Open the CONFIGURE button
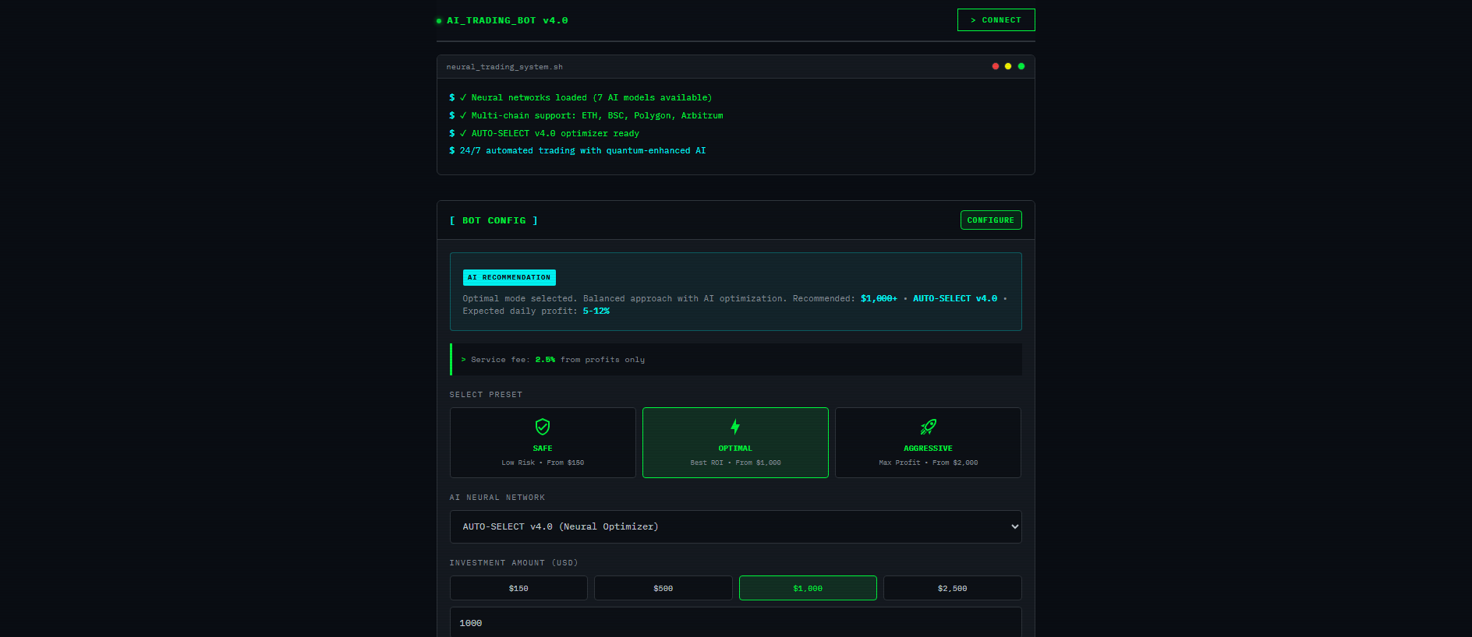The height and width of the screenshot is (637, 1472). pos(991,220)
